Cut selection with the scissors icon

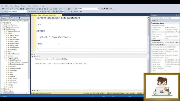51,9
